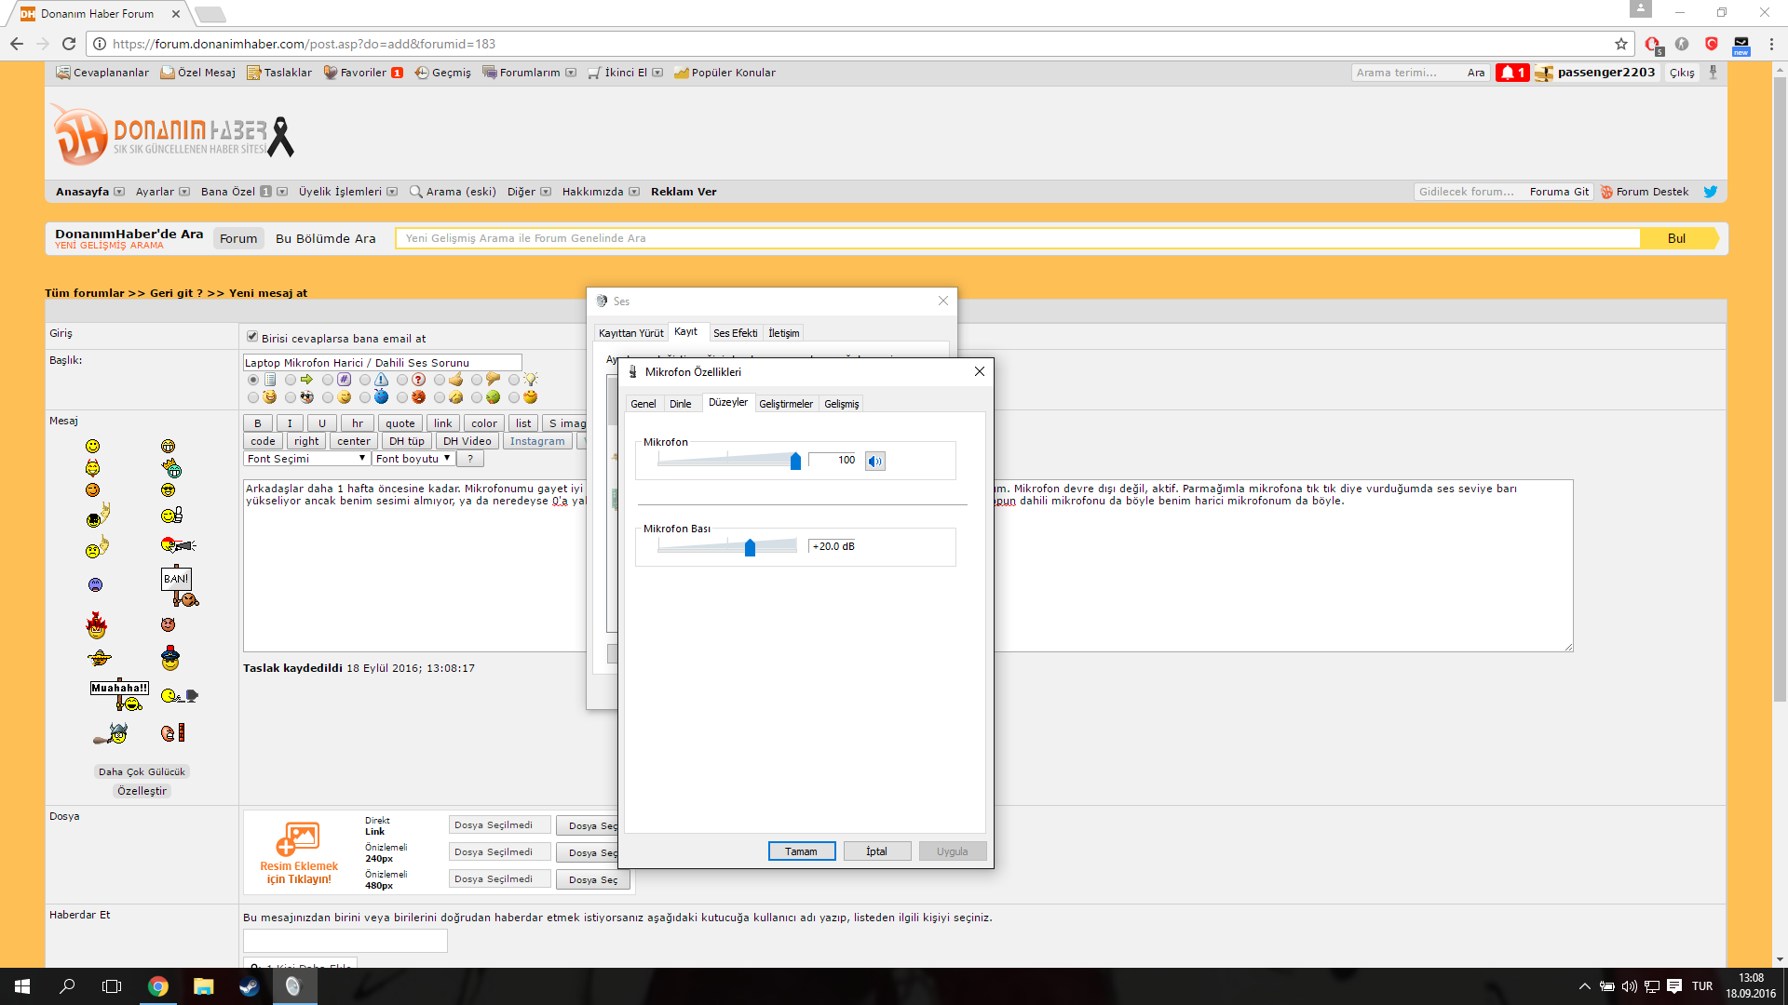Open the Font Seçimi dropdown
This screenshot has height=1005, width=1788.
[306, 459]
